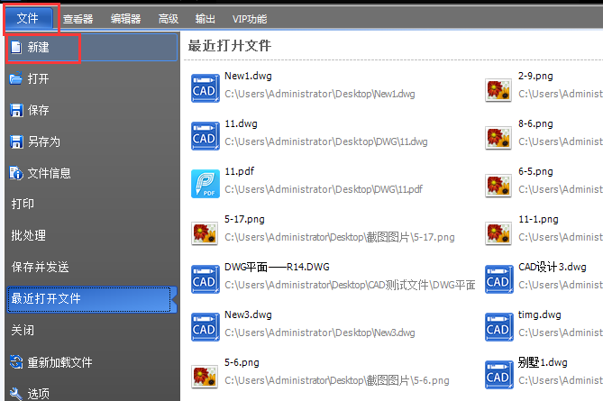Image resolution: width=603 pixels, height=401 pixels.
Task: Select 批处理 in the file menu
Action: (x=29, y=235)
